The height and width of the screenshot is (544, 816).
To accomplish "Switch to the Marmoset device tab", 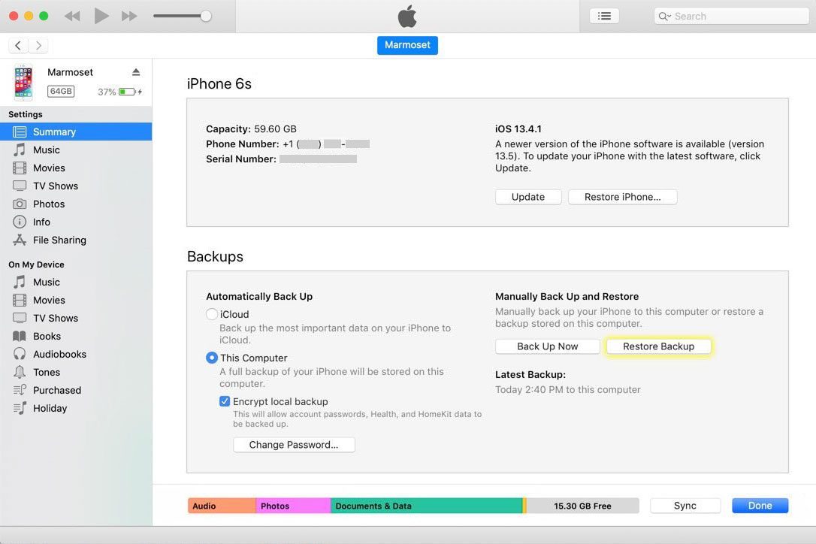I will pyautogui.click(x=407, y=45).
